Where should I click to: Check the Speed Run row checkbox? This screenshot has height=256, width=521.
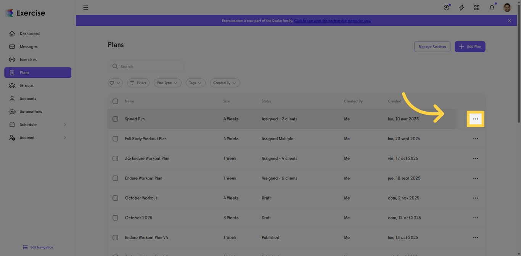coord(115,119)
